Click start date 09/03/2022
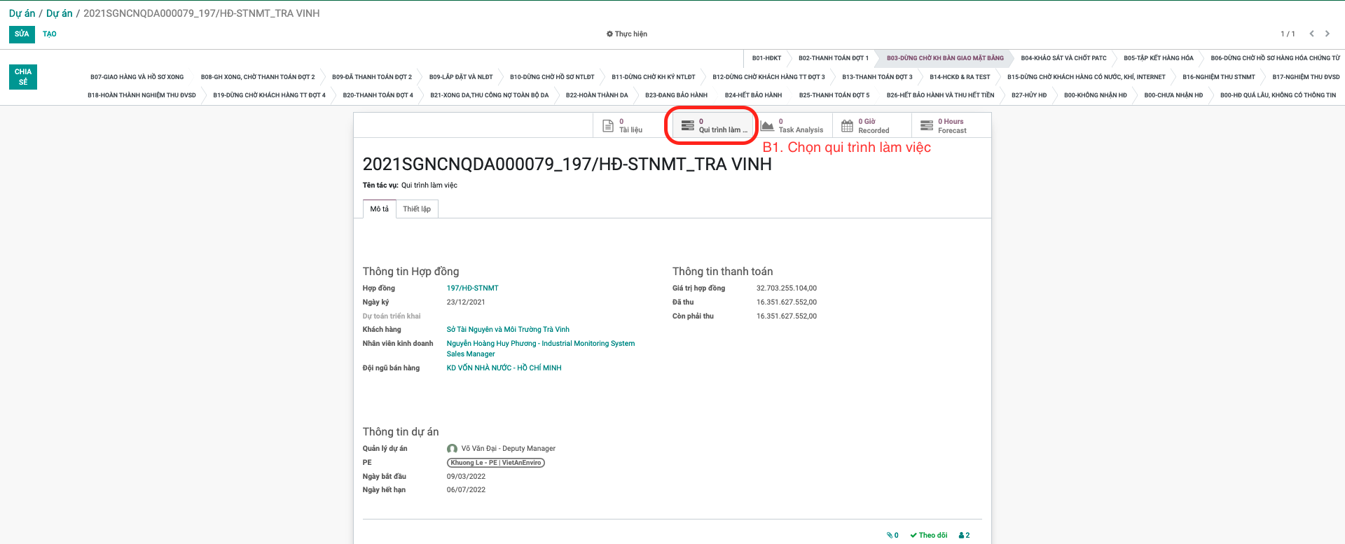 [466, 477]
